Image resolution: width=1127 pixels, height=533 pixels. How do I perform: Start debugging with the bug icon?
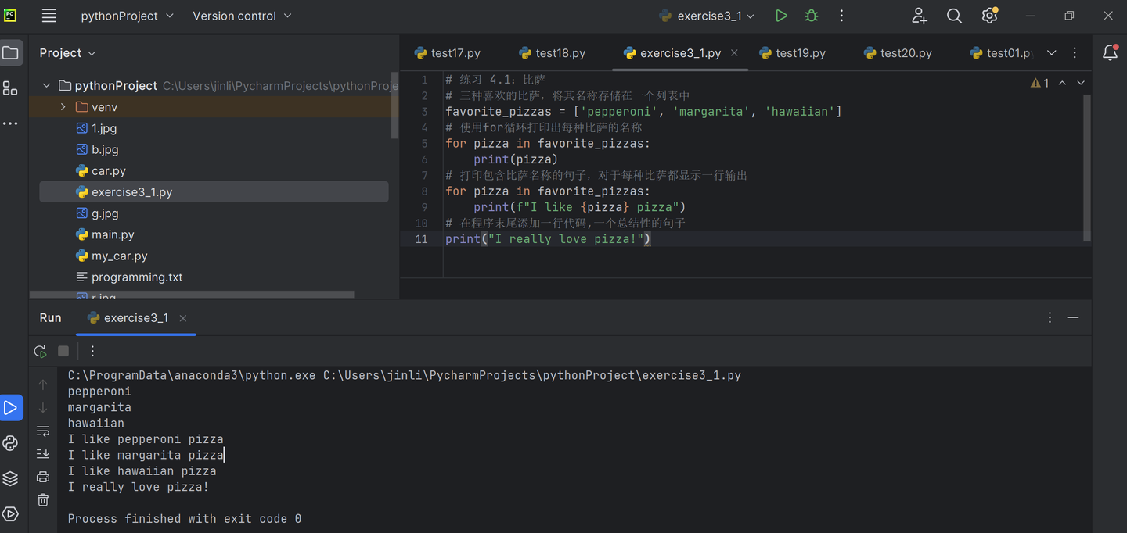tap(812, 16)
